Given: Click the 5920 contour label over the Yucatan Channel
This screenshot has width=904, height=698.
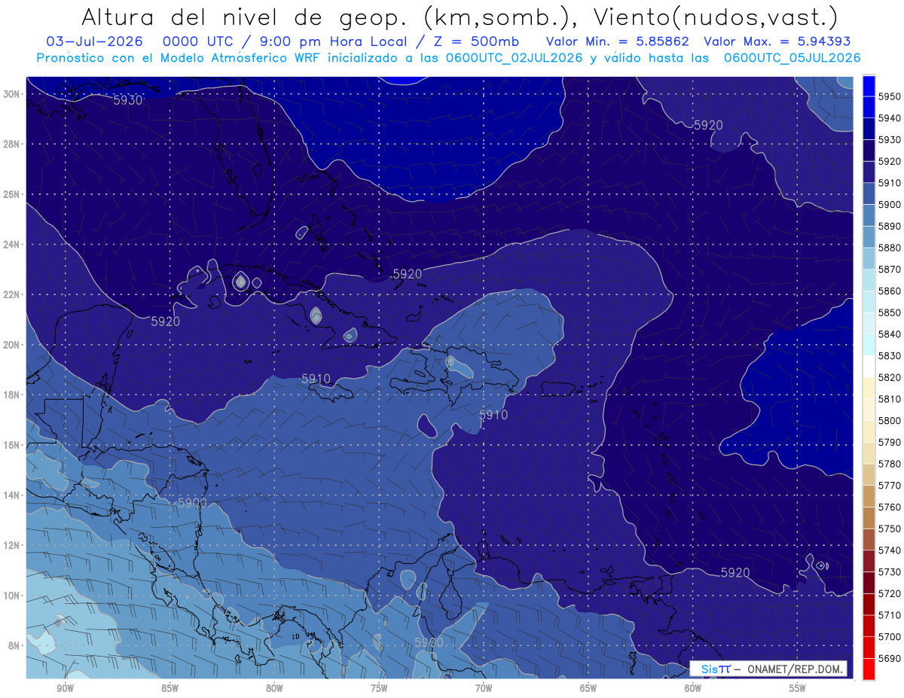Looking at the screenshot, I should (x=166, y=322).
